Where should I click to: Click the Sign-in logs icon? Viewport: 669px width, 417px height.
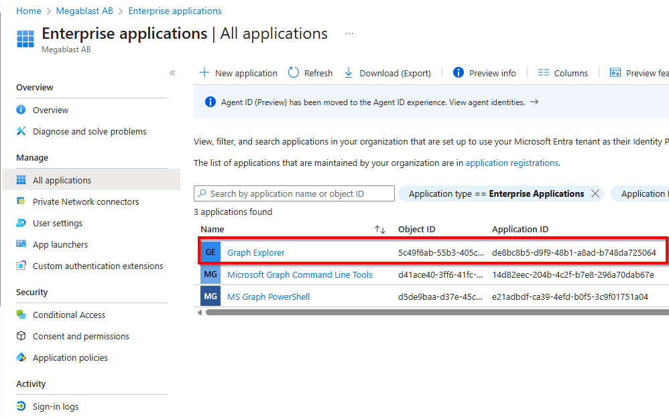point(21,406)
